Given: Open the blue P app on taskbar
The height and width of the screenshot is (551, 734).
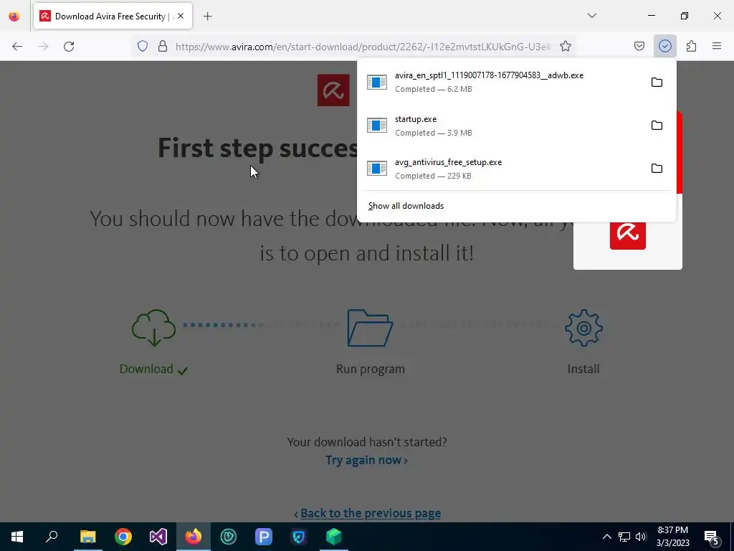Looking at the screenshot, I should [264, 537].
